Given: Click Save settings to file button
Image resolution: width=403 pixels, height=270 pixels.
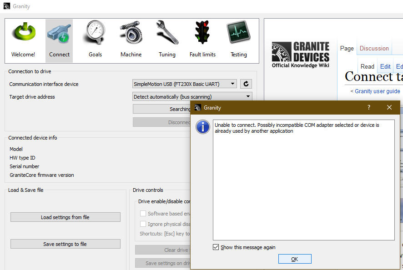Looking at the screenshot, I should tap(65, 244).
